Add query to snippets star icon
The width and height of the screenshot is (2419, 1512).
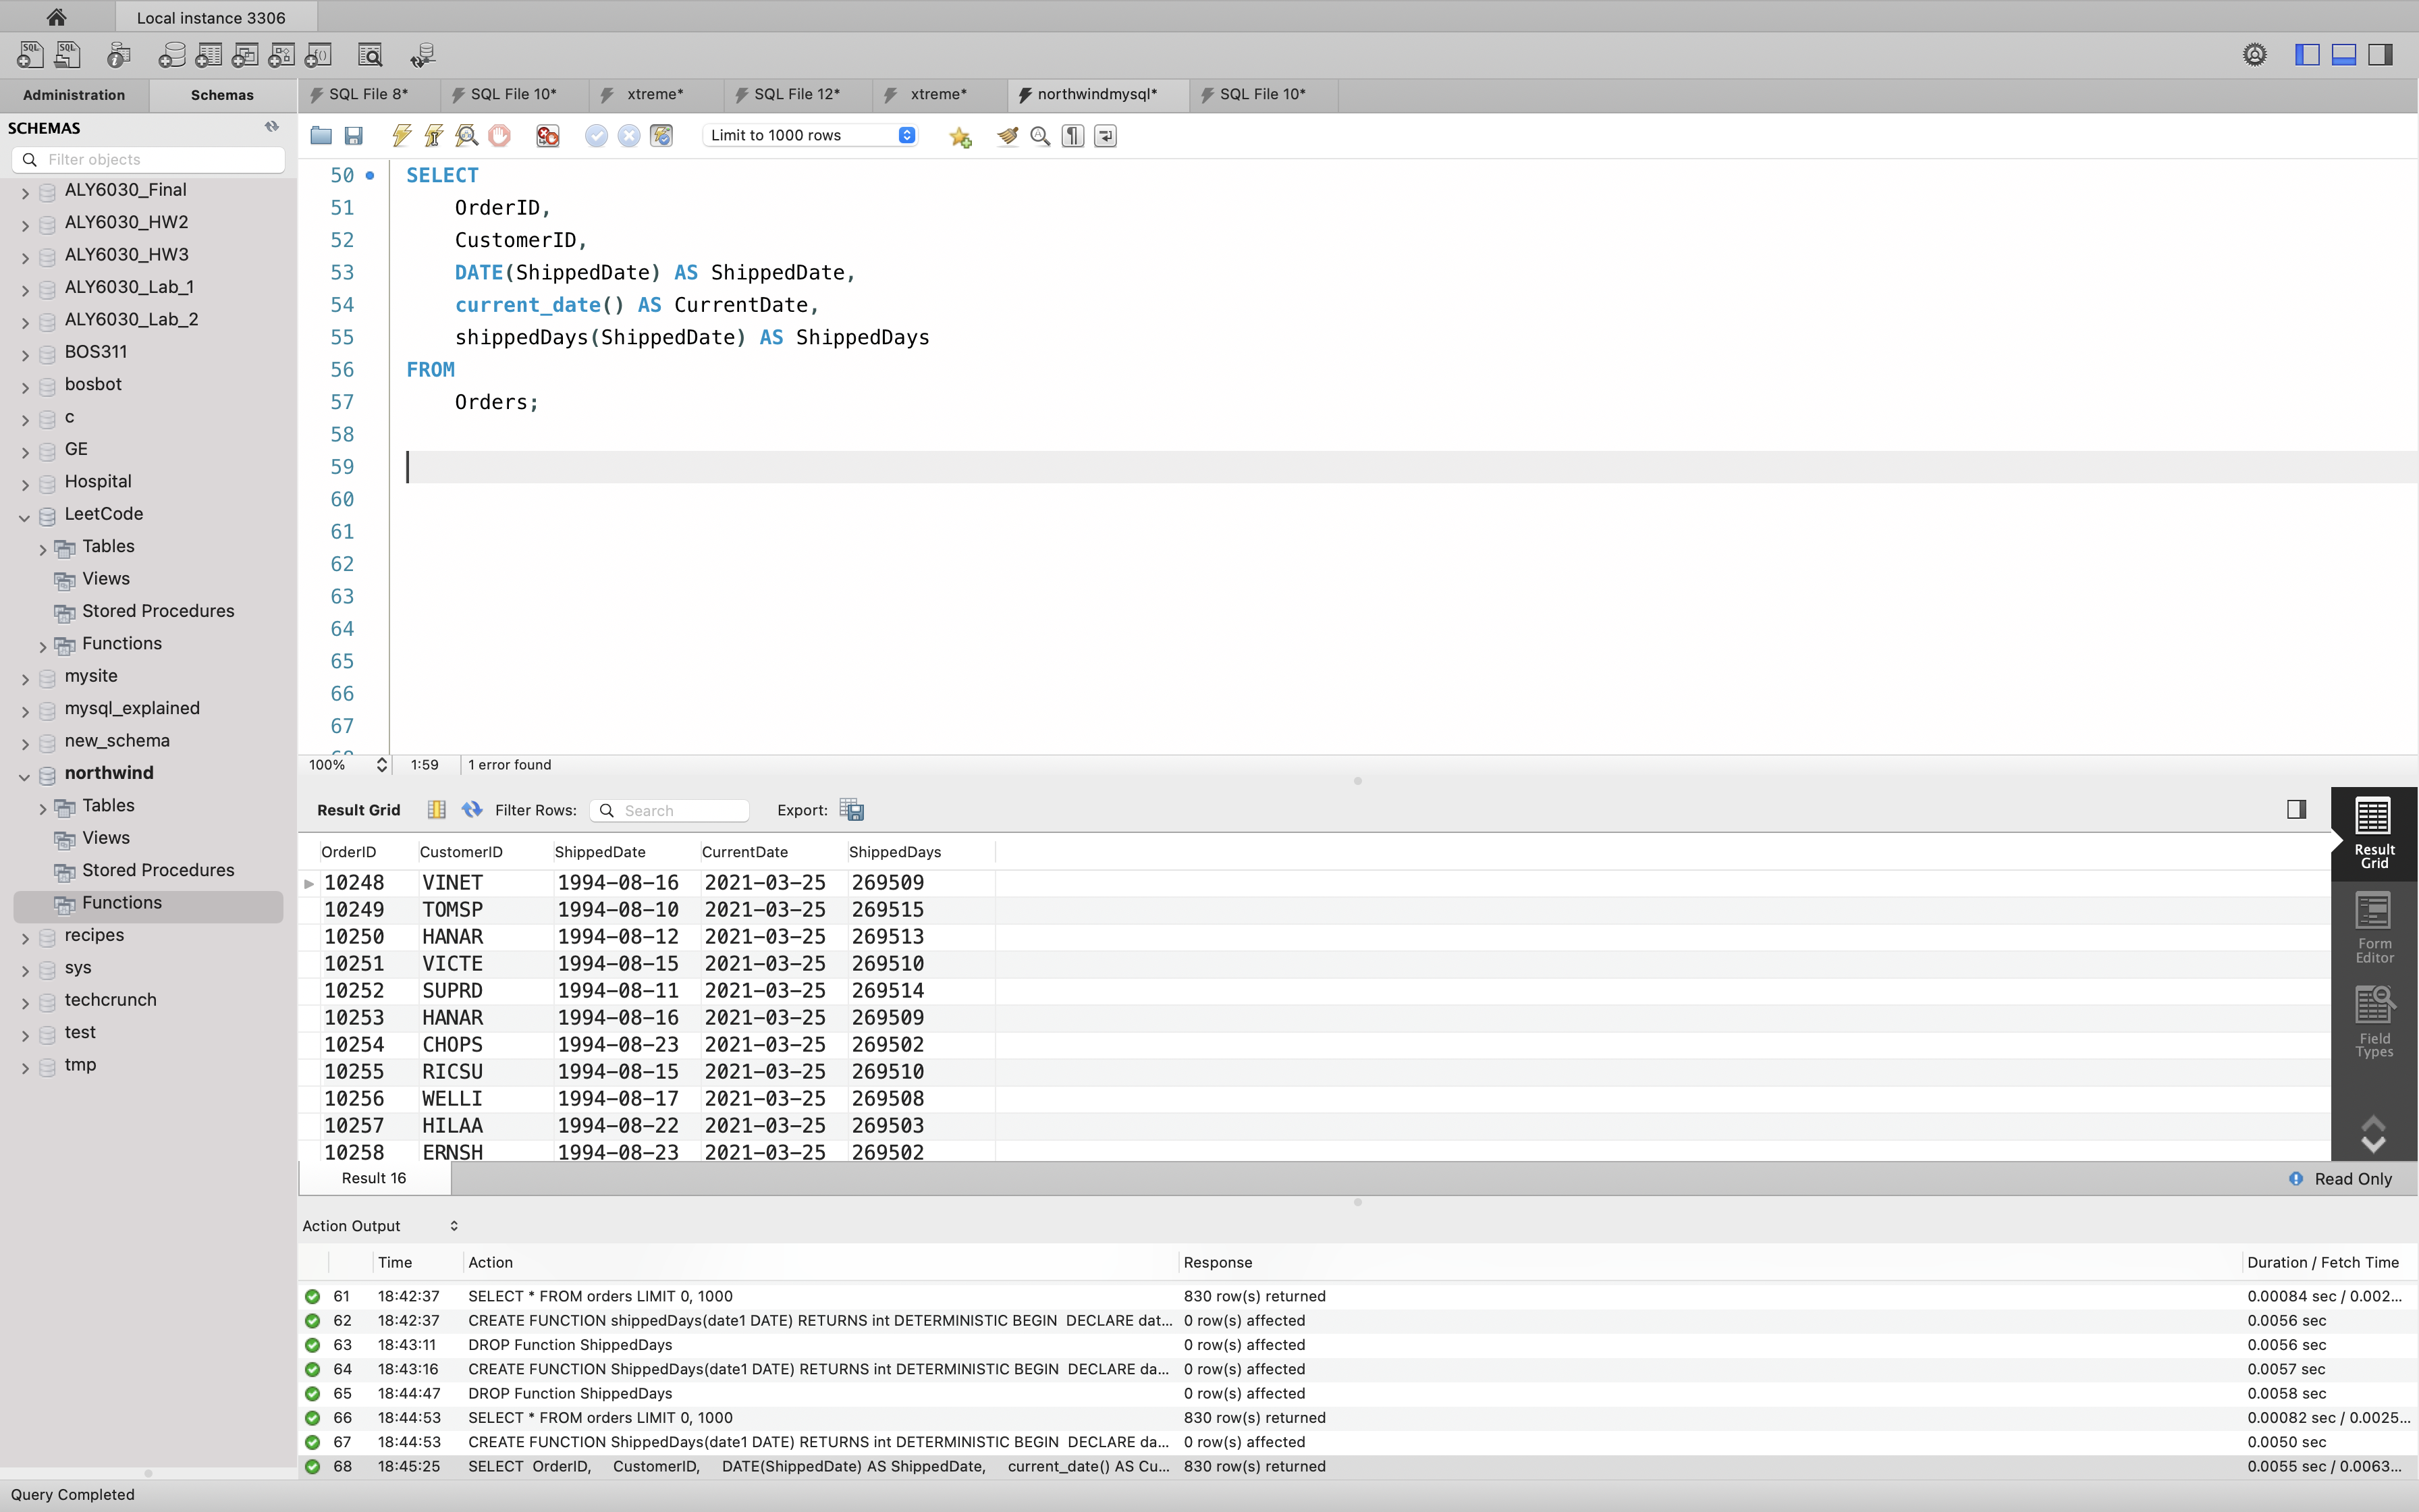click(x=960, y=137)
